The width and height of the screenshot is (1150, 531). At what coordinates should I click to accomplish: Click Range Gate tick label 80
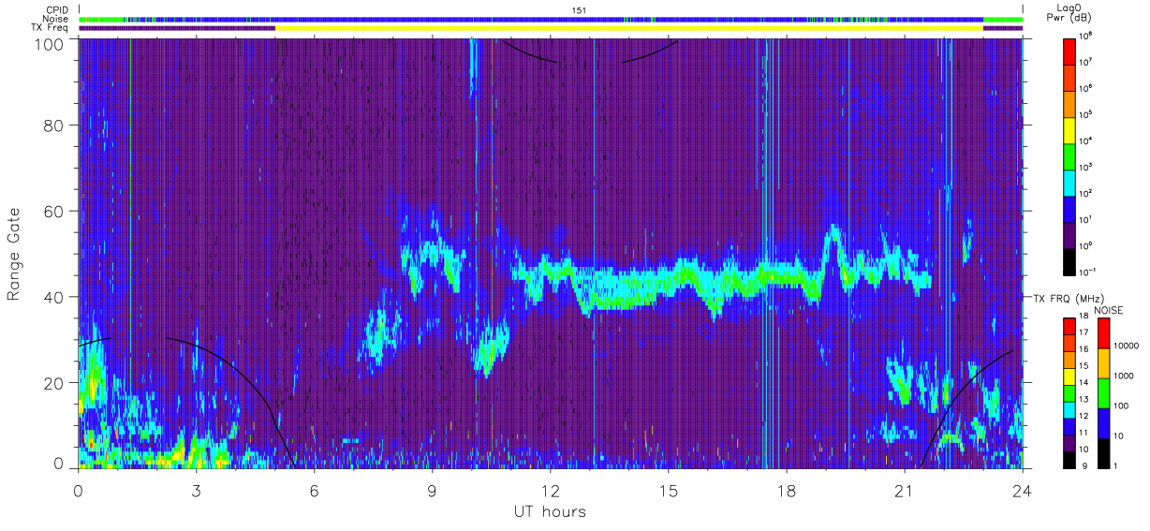[55, 125]
